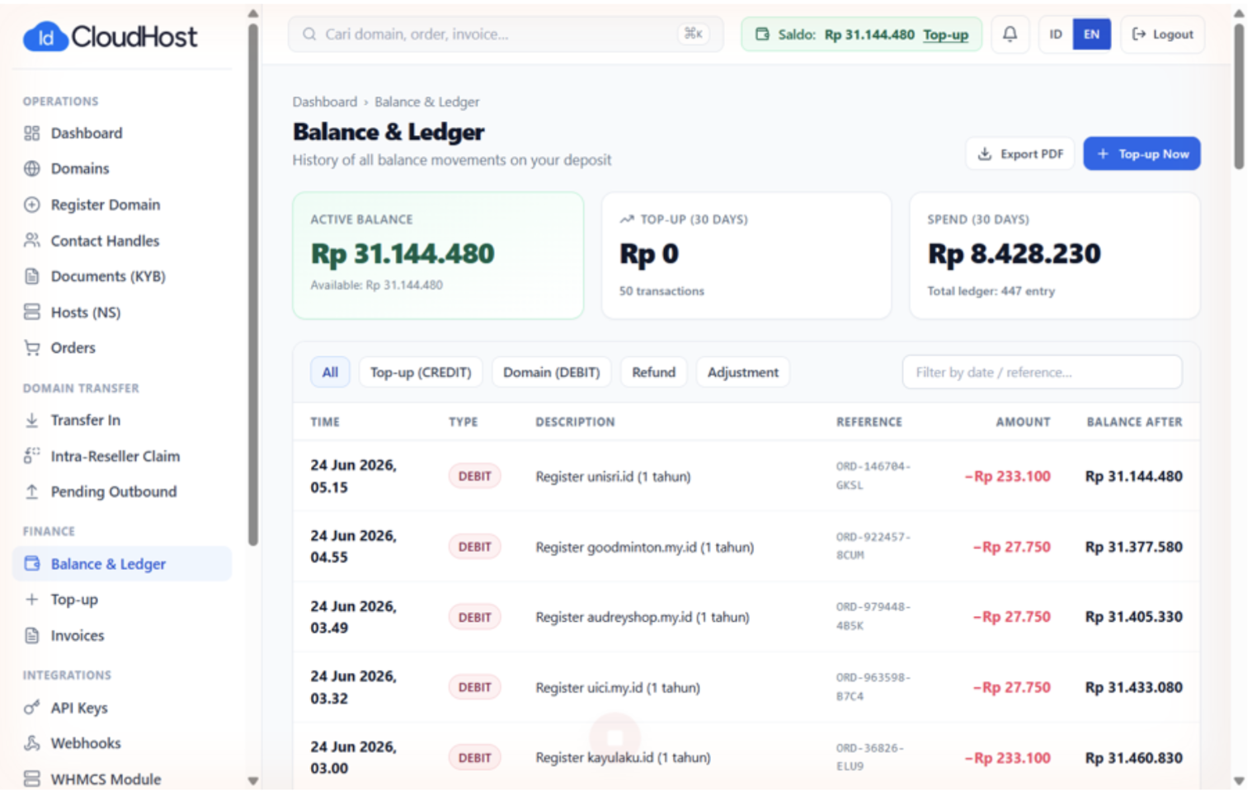Viewport: 1257px width, 805px height.
Task: Click the Dashboard breadcrumb link
Action: 325,102
